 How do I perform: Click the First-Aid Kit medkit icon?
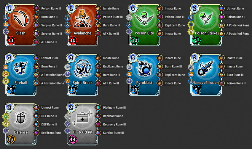pos(83,118)
